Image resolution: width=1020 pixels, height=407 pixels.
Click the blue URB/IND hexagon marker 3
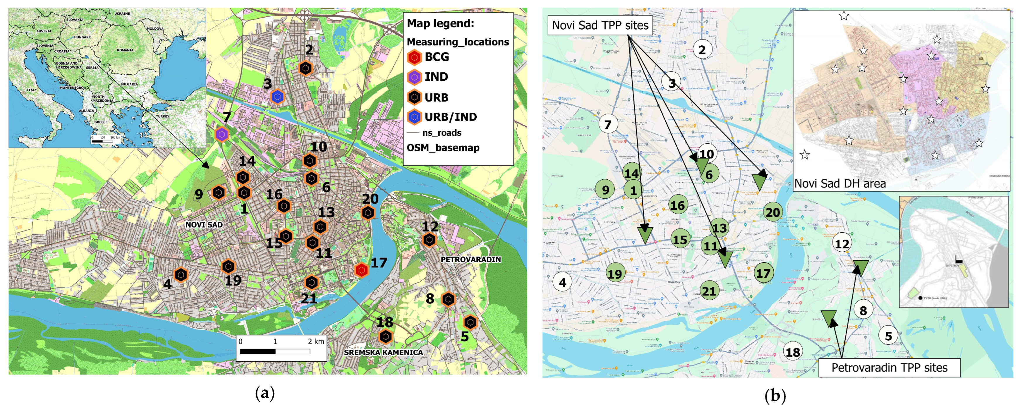pyautogui.click(x=278, y=97)
